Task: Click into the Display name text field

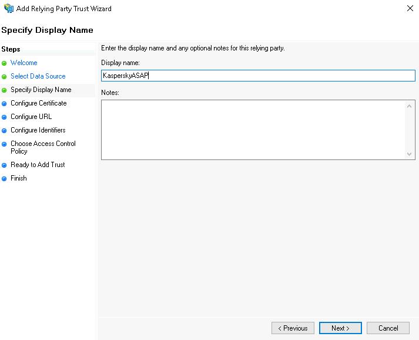Action: [x=257, y=76]
